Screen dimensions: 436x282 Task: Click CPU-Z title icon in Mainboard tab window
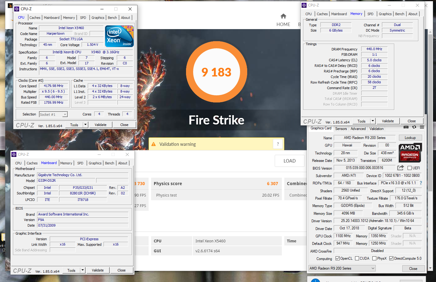coord(14,154)
